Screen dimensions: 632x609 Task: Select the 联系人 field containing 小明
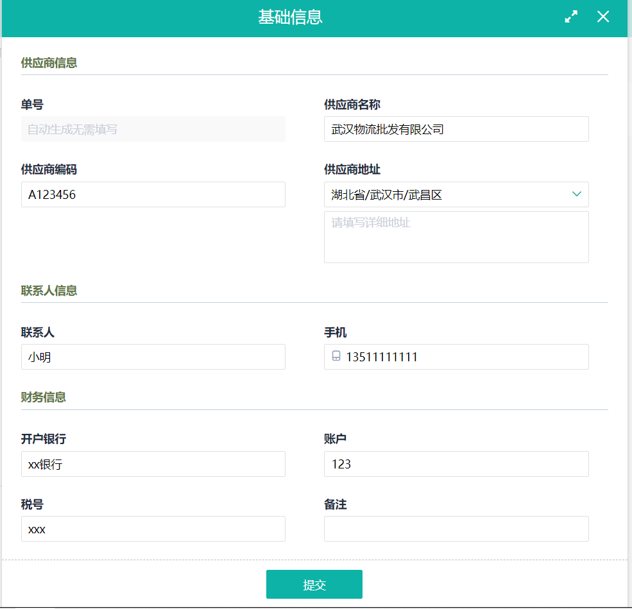coord(153,357)
